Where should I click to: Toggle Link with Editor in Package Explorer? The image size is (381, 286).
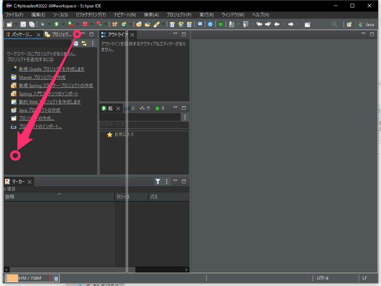84,44
